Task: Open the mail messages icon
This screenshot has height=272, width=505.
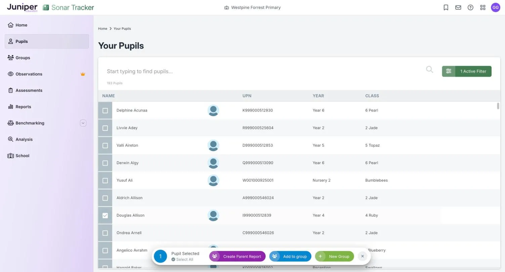Action: click(458, 7)
